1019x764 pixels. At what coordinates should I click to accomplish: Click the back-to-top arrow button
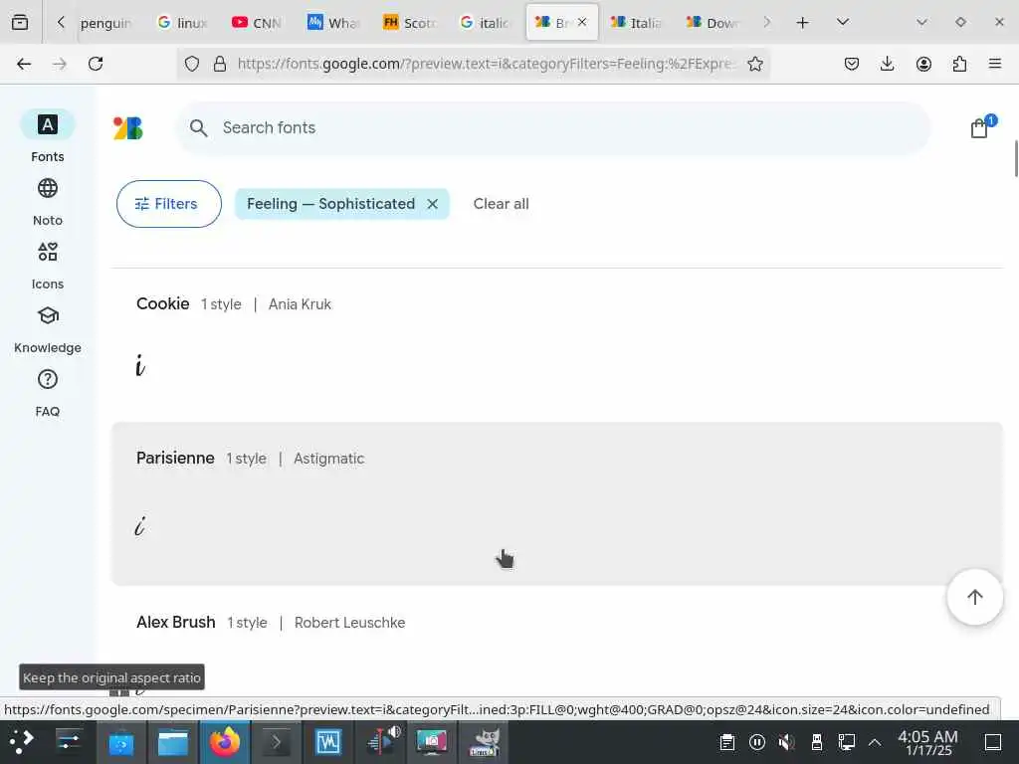(975, 597)
